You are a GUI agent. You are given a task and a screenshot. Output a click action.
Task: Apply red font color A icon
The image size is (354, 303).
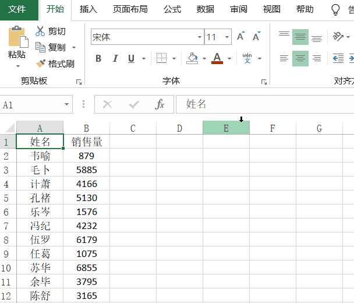(217, 58)
